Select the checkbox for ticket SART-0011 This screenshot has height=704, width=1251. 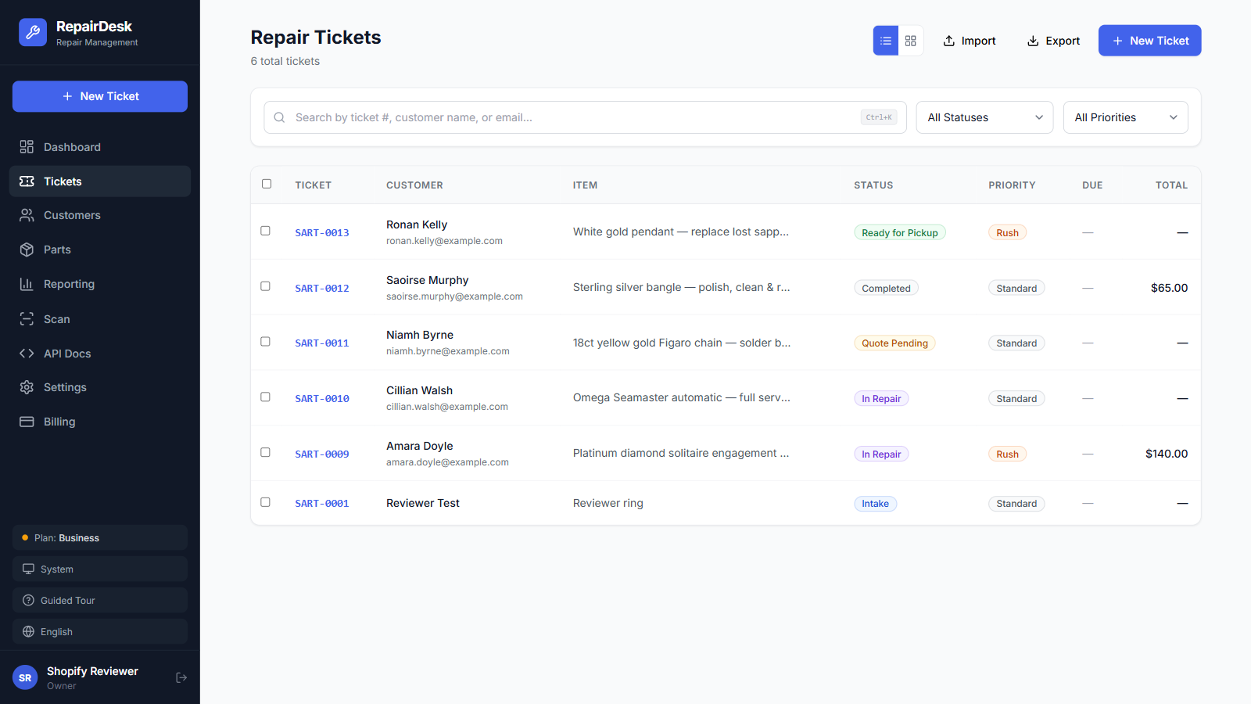pos(266,342)
